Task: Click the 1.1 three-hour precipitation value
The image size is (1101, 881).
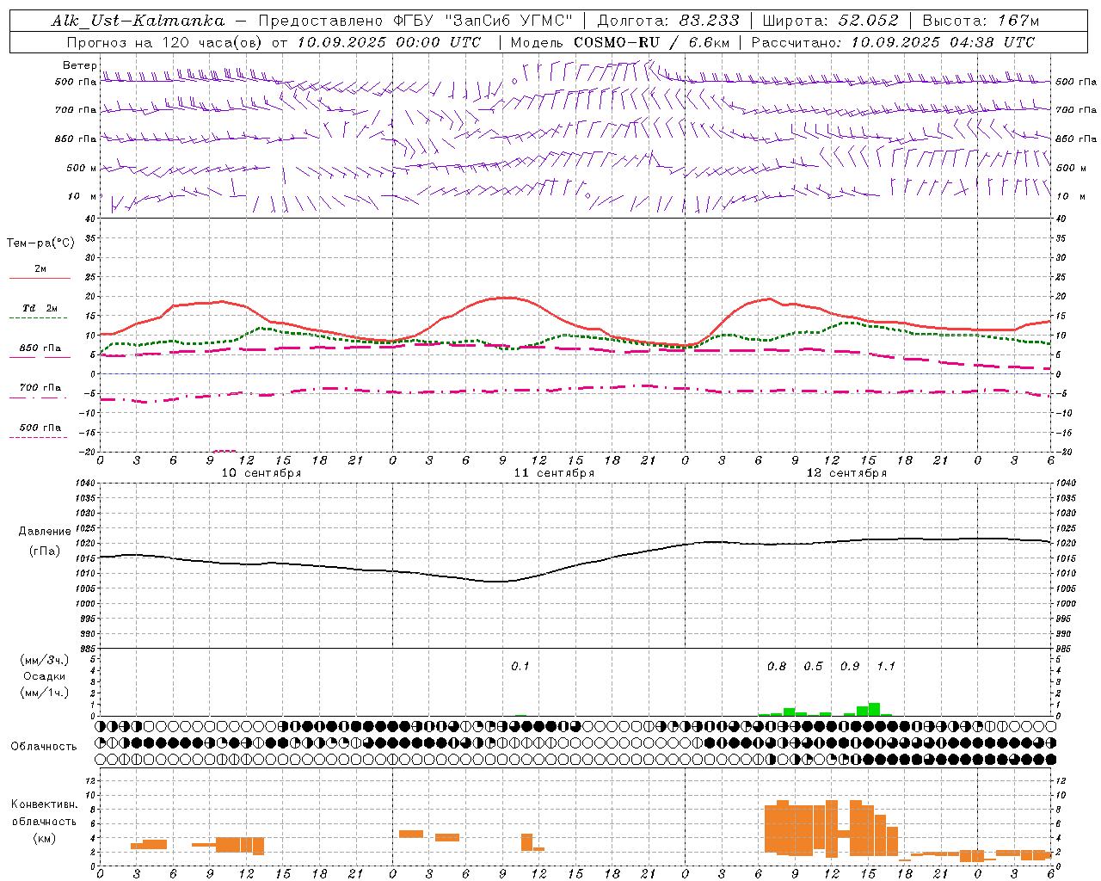Action: pos(886,667)
